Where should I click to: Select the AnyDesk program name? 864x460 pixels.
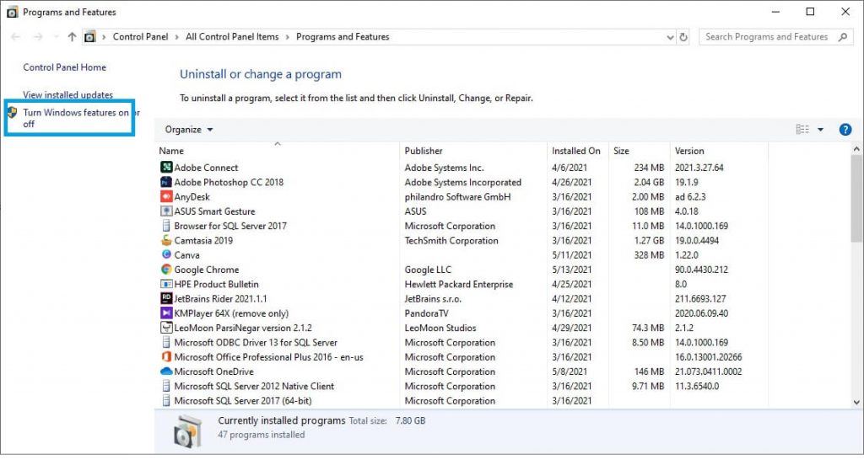pyautogui.click(x=192, y=196)
